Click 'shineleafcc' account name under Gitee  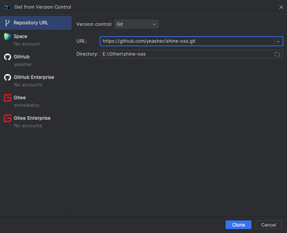pos(27,105)
